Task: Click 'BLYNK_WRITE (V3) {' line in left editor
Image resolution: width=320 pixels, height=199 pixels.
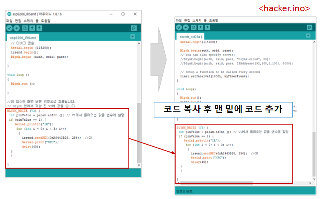Action: [24, 111]
